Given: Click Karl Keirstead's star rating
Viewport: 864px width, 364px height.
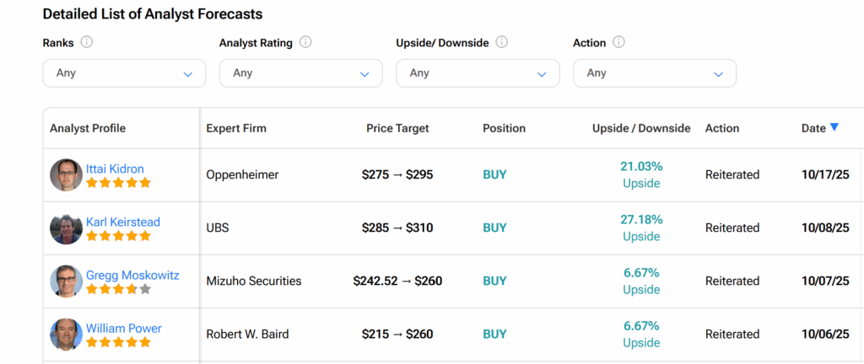Looking at the screenshot, I should [x=118, y=236].
